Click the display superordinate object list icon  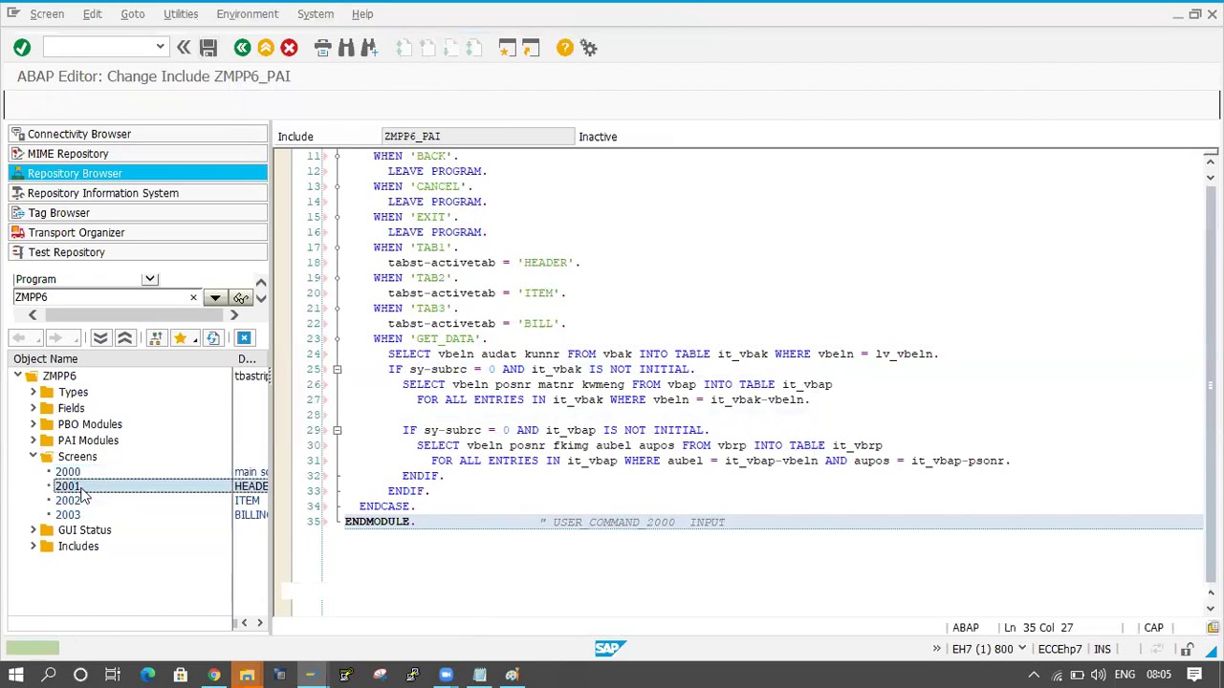(x=156, y=338)
